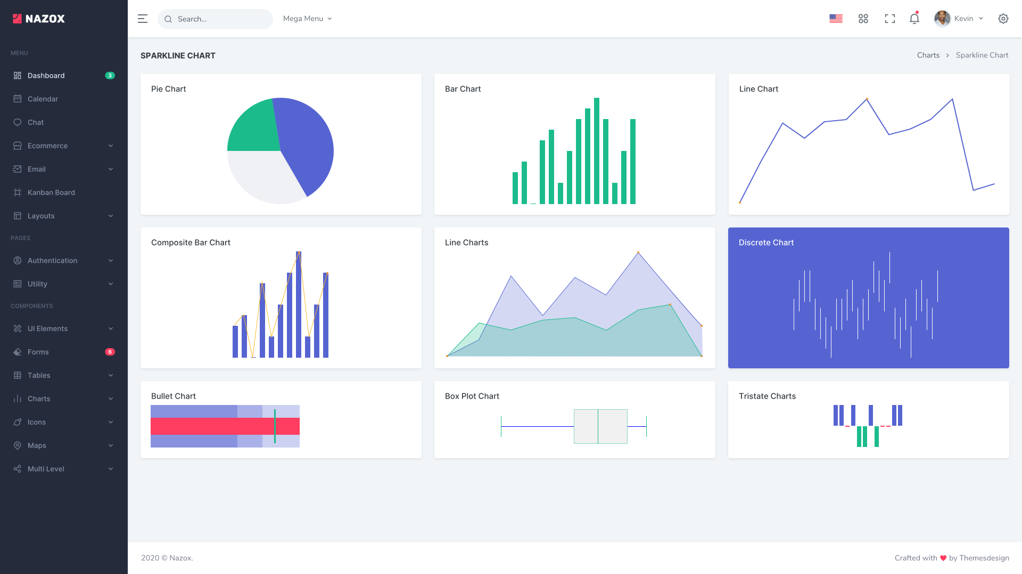Click the fullscreen expand icon
Viewport: 1022px width, 574px height.
point(889,19)
